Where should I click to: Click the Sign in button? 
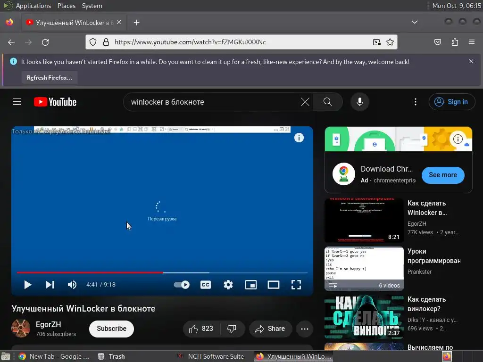pyautogui.click(x=451, y=102)
